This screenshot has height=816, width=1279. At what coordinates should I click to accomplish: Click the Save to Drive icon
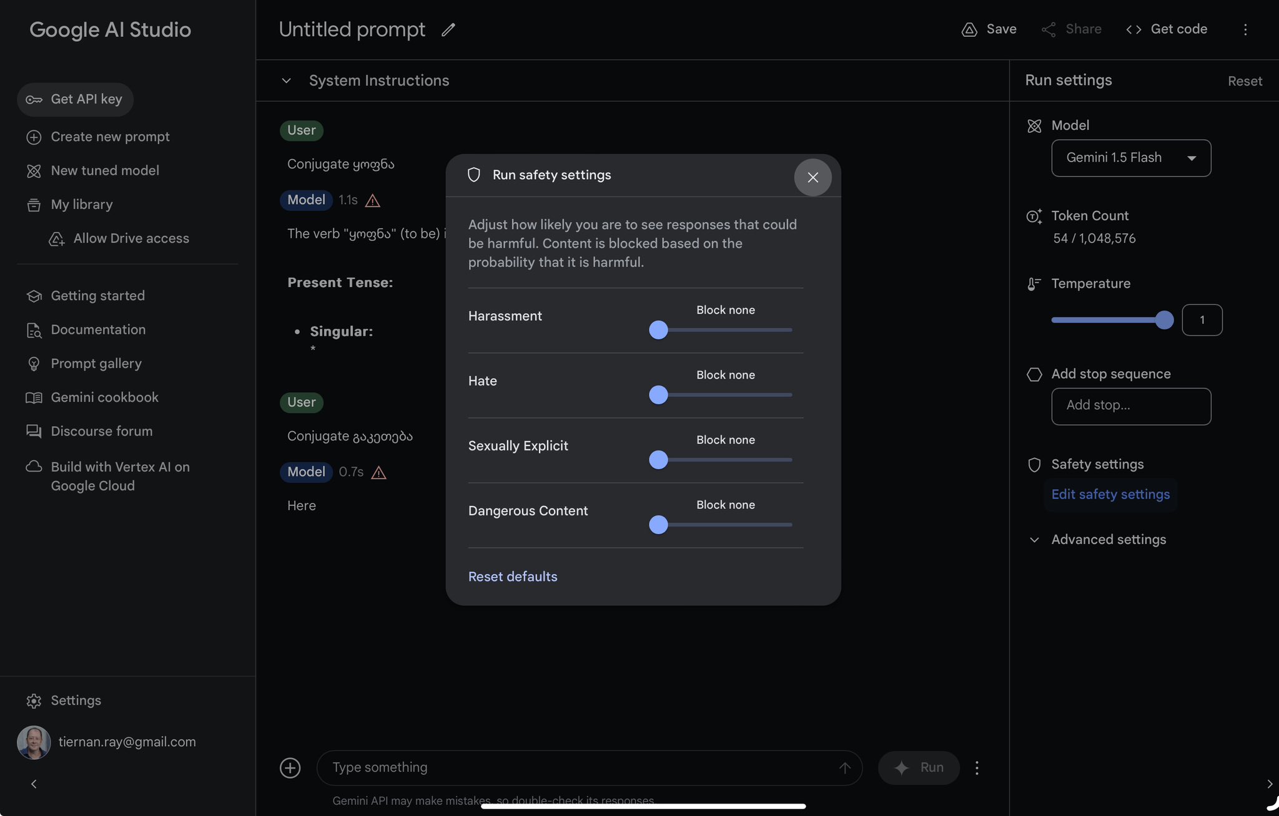[x=969, y=29]
